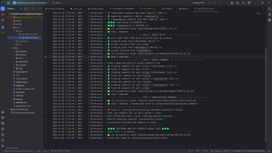Click the Run current file button
The image size is (272, 153).
pyautogui.click(x=210, y=3)
